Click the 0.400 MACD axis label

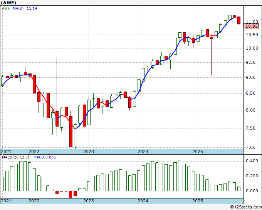pos(252,161)
